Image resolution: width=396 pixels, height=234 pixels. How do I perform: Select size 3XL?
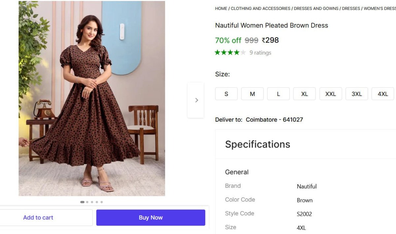click(357, 94)
